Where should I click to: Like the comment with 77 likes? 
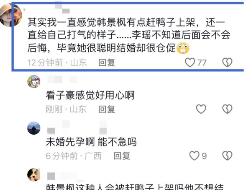pos(190,62)
